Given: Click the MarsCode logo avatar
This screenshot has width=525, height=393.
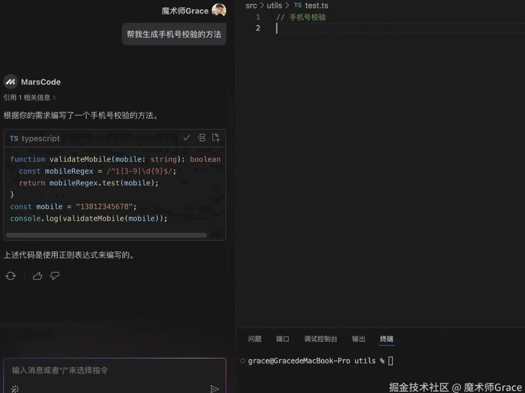Looking at the screenshot, I should [x=11, y=82].
